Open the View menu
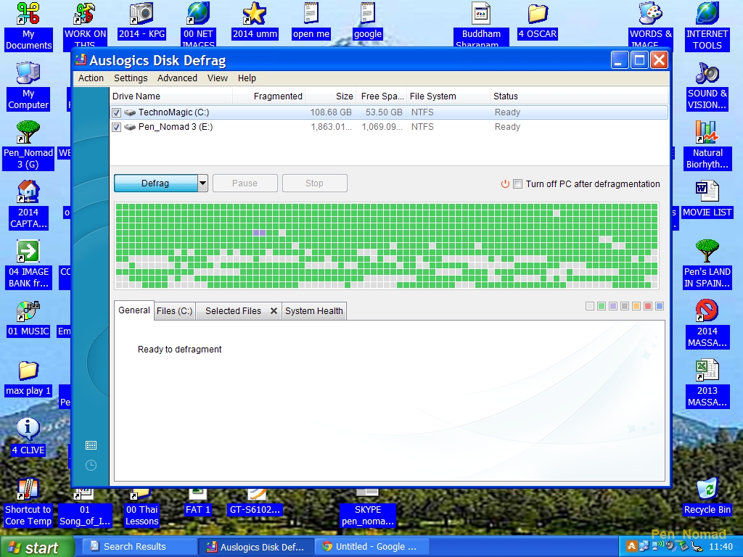Viewport: 743px width, 557px height. coord(218,78)
